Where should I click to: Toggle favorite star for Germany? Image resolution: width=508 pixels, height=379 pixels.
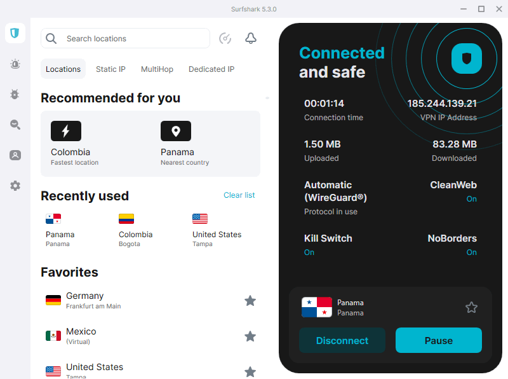click(x=250, y=301)
